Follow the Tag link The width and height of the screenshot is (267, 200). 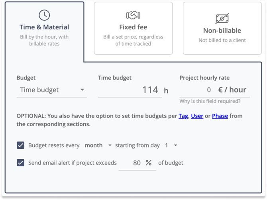click(x=183, y=116)
